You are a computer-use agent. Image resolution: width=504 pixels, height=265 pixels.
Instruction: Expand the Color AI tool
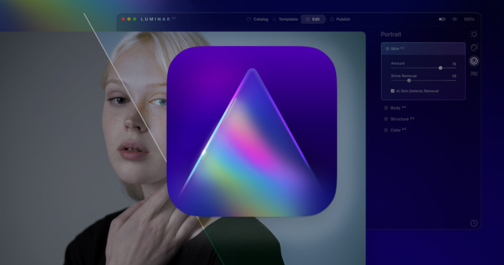(x=395, y=131)
